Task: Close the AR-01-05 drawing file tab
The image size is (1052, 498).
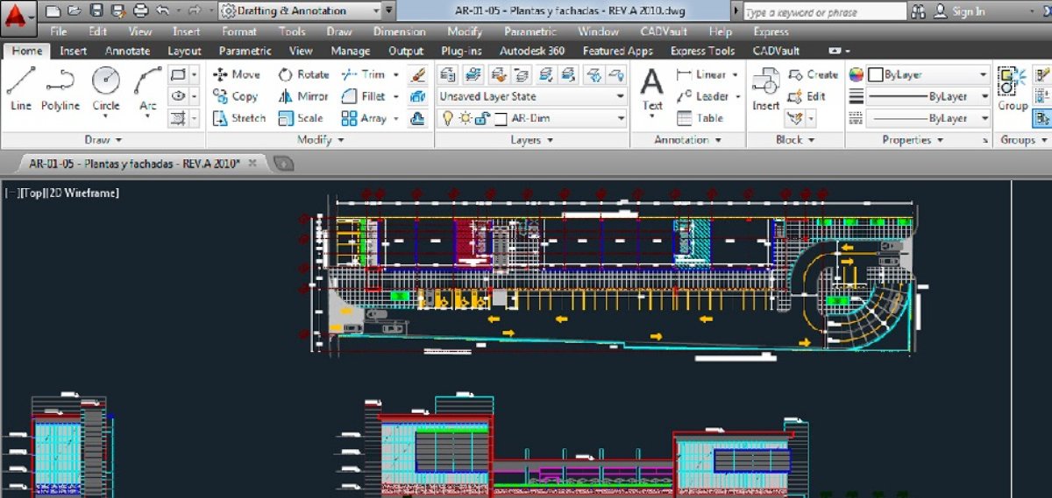Action: coord(252,163)
